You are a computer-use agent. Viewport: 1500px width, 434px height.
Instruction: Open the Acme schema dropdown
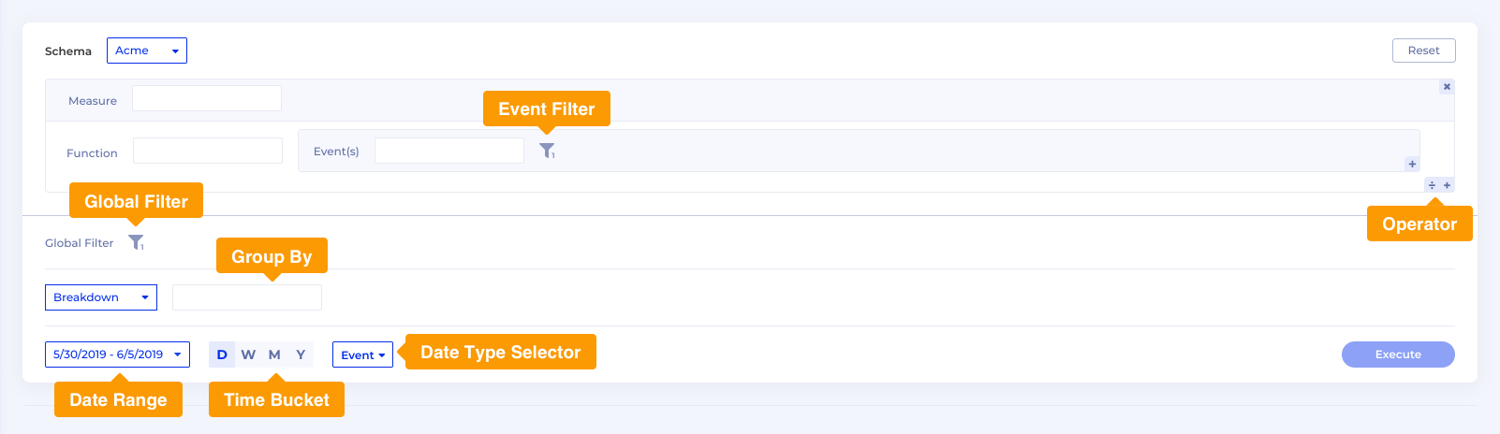tap(147, 51)
